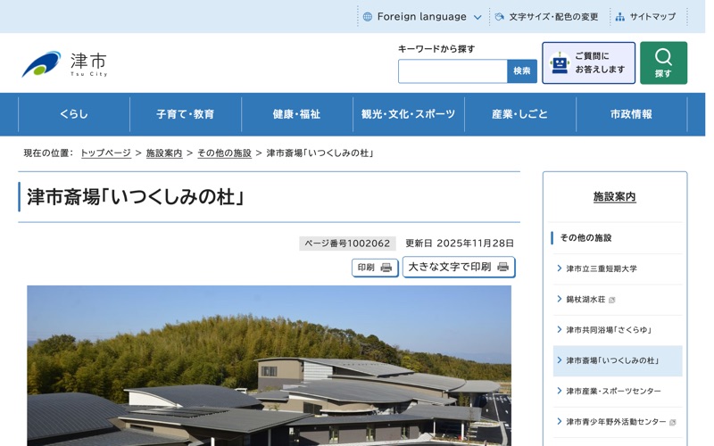Viewport: 714px width, 446px height.
Task: Open the ご質問にお答えします chatbot button
Action: (588, 62)
